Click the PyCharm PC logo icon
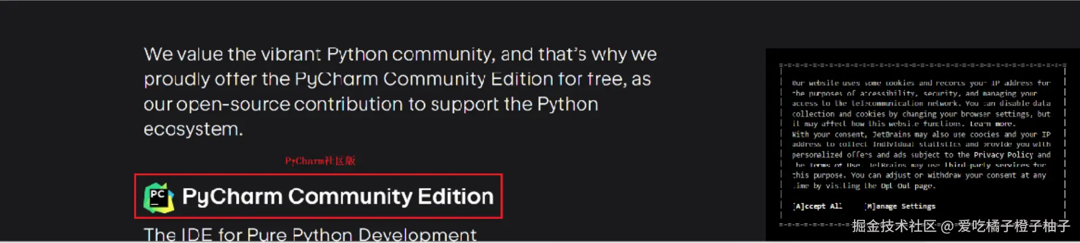 pyautogui.click(x=158, y=198)
